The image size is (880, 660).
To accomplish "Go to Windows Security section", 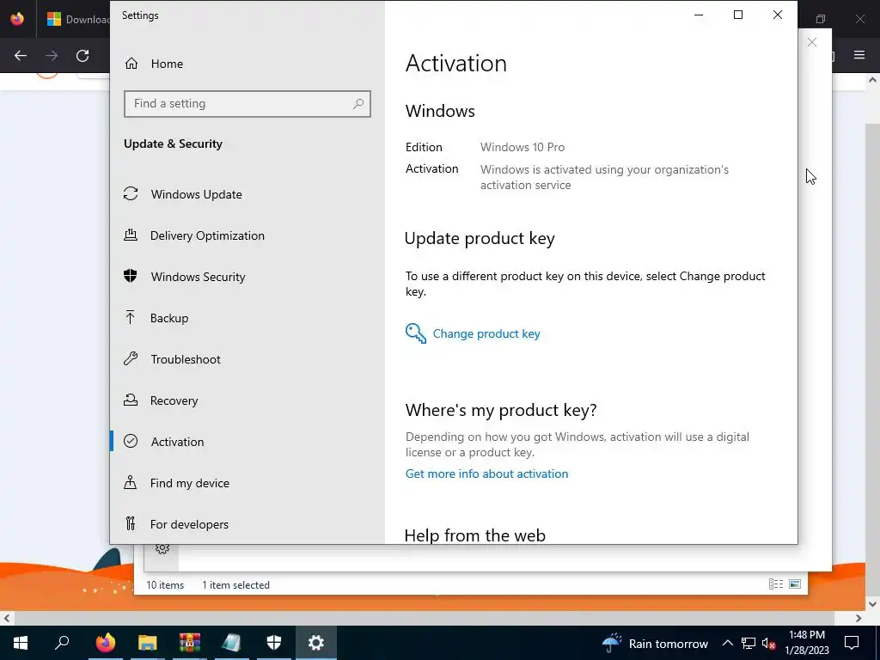I will [x=198, y=277].
